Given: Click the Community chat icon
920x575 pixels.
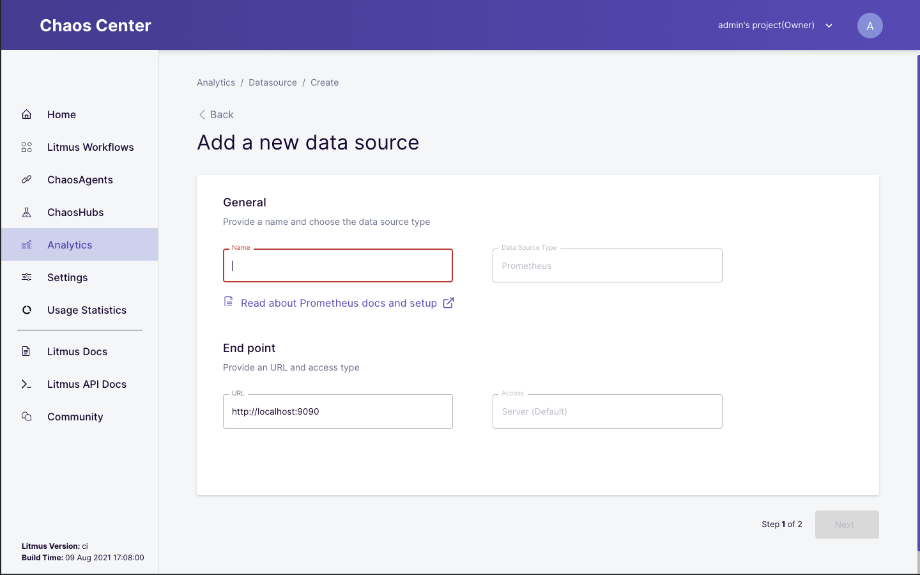Looking at the screenshot, I should [x=26, y=417].
